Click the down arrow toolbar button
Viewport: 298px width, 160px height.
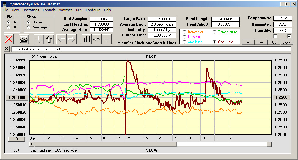click(x=39, y=39)
